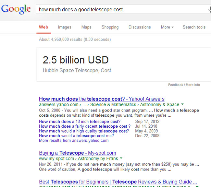Click the 2.5 billion USD answer text
The width and height of the screenshot is (211, 187).
pos(76,60)
